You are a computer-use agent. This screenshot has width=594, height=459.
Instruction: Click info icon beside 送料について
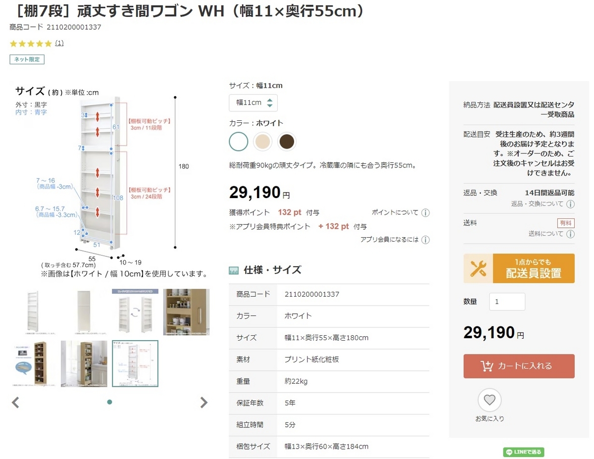pos(570,234)
